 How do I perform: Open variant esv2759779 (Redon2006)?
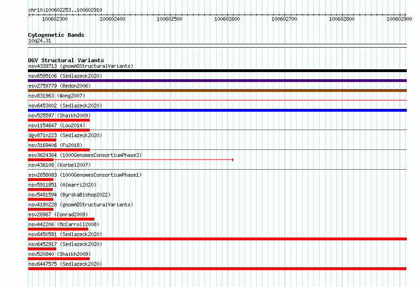59,86
